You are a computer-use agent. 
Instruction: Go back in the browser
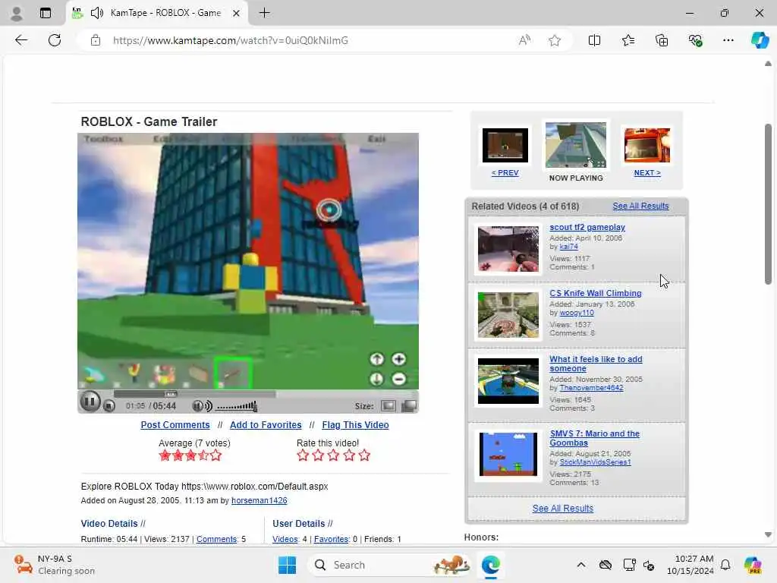[x=21, y=40]
